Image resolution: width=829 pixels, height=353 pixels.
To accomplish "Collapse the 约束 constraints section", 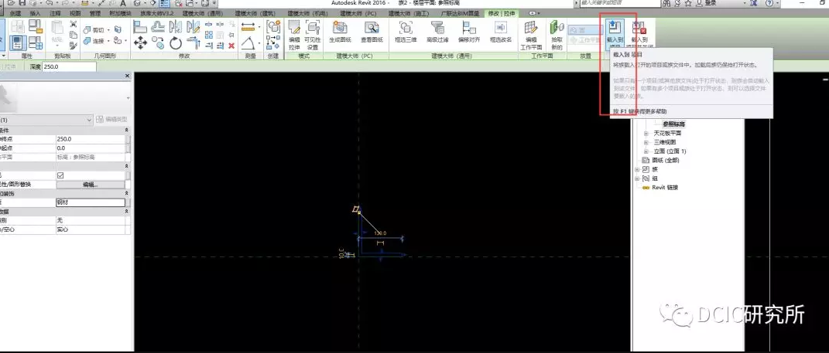I will coord(126,131).
